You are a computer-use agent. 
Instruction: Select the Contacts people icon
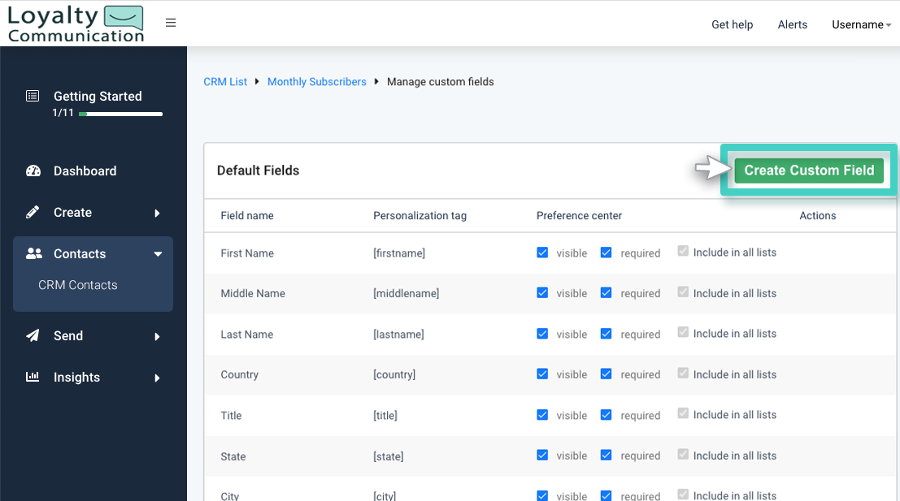33,253
